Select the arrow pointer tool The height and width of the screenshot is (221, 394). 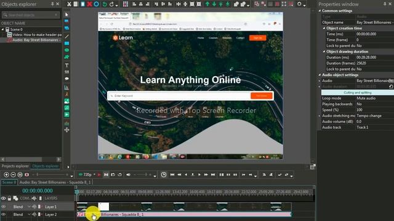(66, 15)
